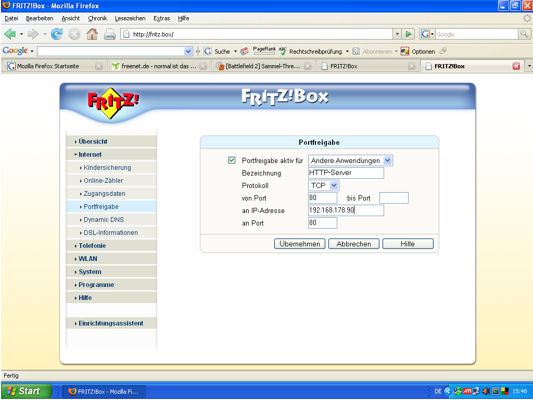The width and height of the screenshot is (533, 400).
Task: Open the Windows Start menu
Action: (x=26, y=391)
